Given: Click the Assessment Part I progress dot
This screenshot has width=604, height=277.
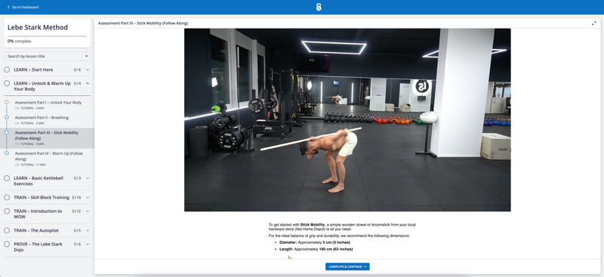Looking at the screenshot, I should click(x=7, y=102).
